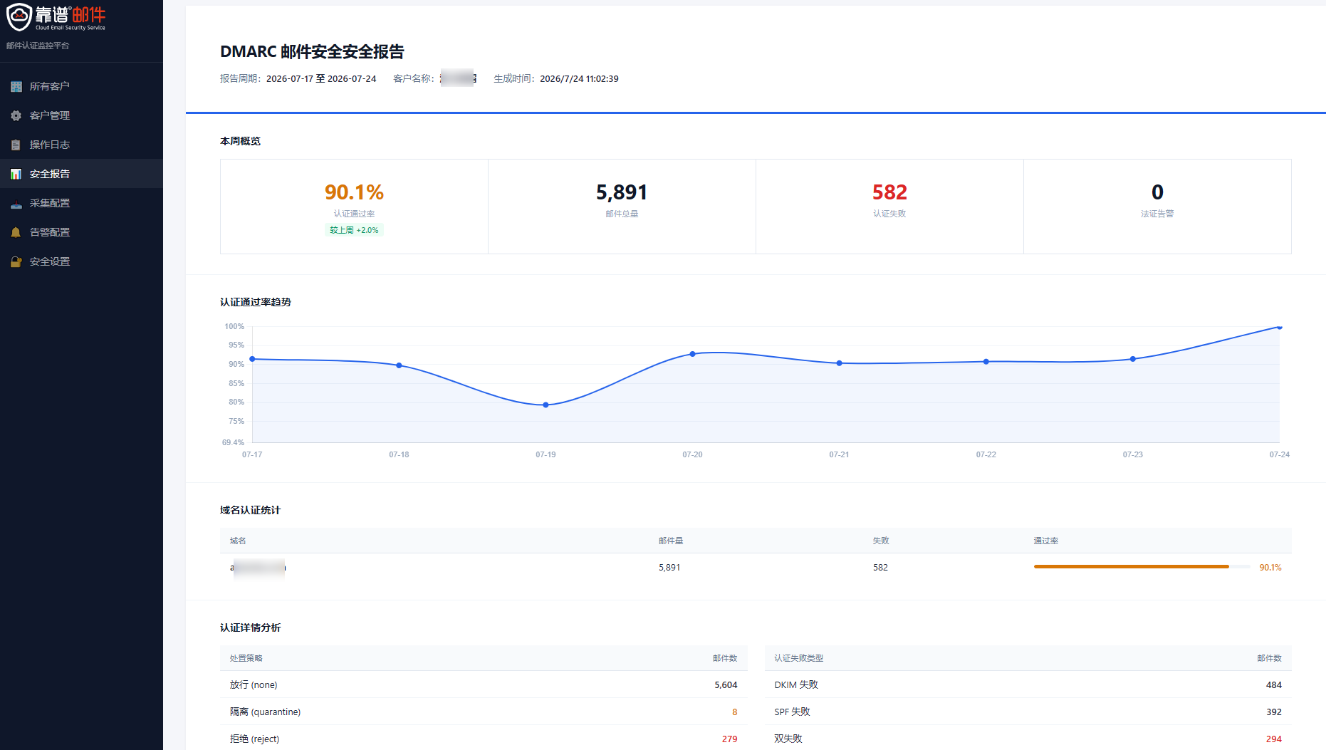The width and height of the screenshot is (1326, 750).
Task: Click the SPF 失败 row
Action: [x=1028, y=712]
